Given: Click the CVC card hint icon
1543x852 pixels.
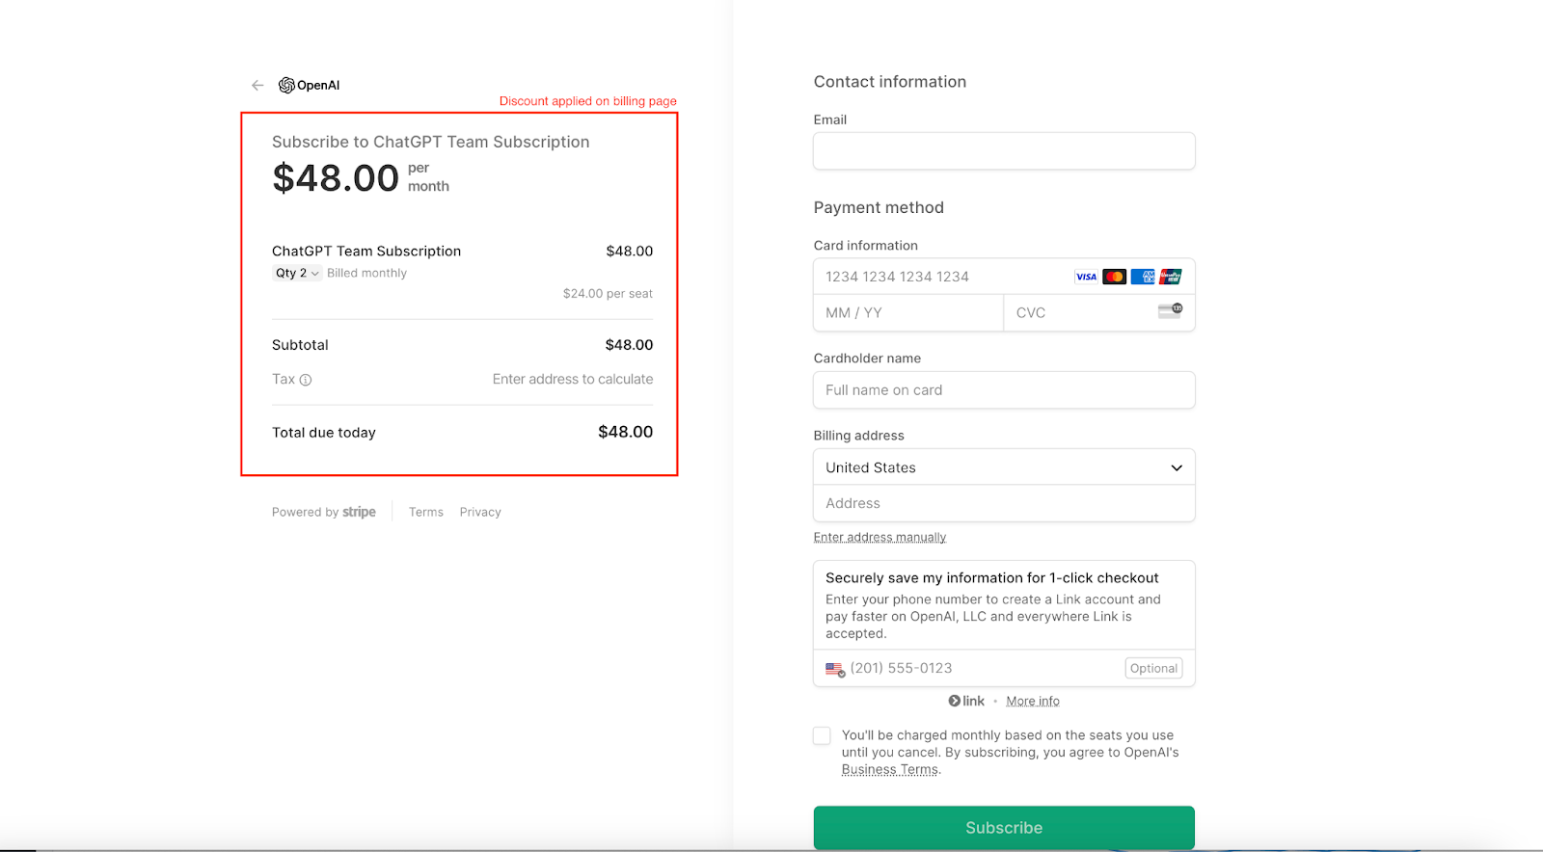Looking at the screenshot, I should (1170, 310).
